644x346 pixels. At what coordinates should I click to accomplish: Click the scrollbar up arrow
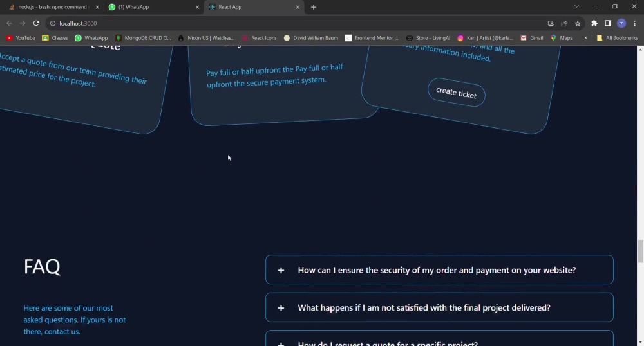pyautogui.click(x=640, y=49)
